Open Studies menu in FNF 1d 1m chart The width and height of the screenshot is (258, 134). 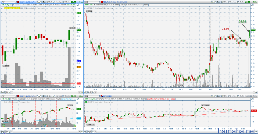tap(241, 2)
